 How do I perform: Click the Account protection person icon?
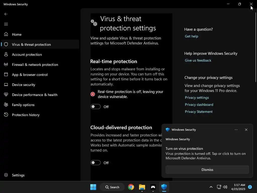coord(6,54)
